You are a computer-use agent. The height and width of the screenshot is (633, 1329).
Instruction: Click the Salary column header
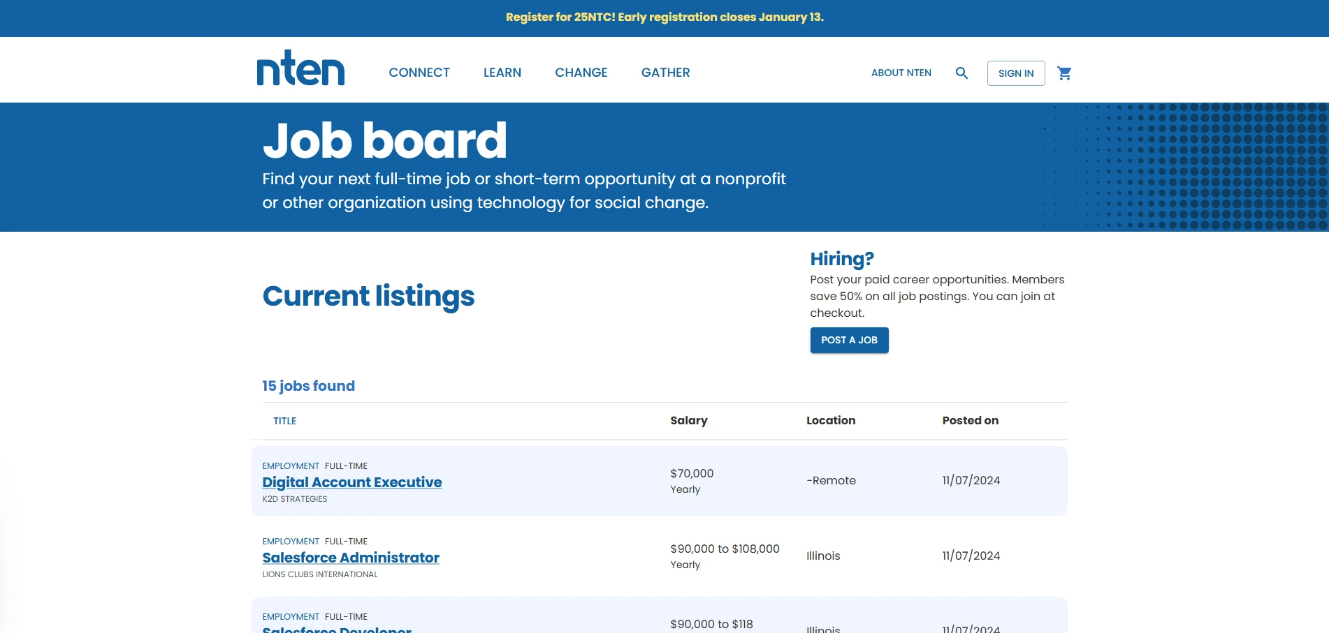click(x=689, y=420)
